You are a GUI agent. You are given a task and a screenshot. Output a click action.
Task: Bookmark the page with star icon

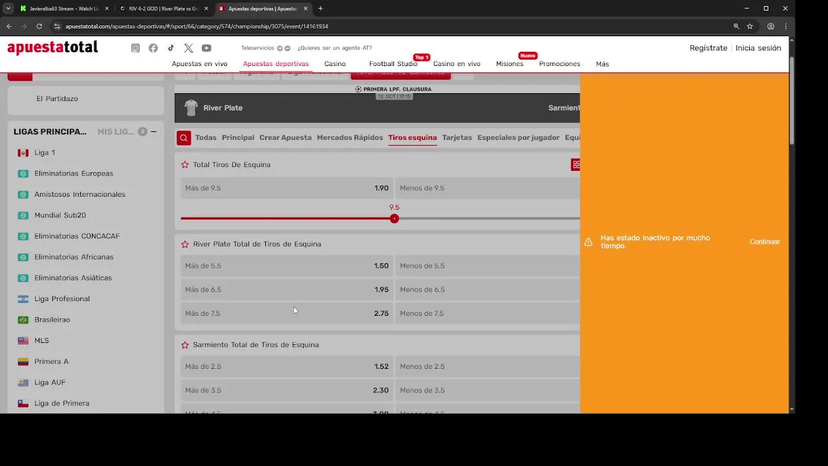click(x=750, y=27)
